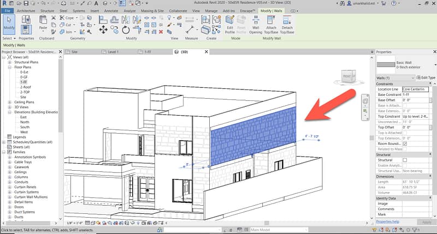This screenshot has height=234, width=437.
Task: Expand the Ceiling Plans tree node
Action: tap(10, 101)
